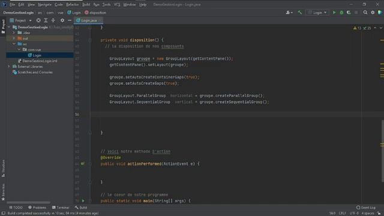
Task: Open the Tools menu
Action: point(106,4)
